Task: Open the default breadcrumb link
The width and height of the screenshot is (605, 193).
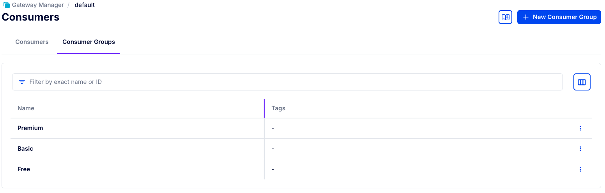Action: [x=85, y=5]
